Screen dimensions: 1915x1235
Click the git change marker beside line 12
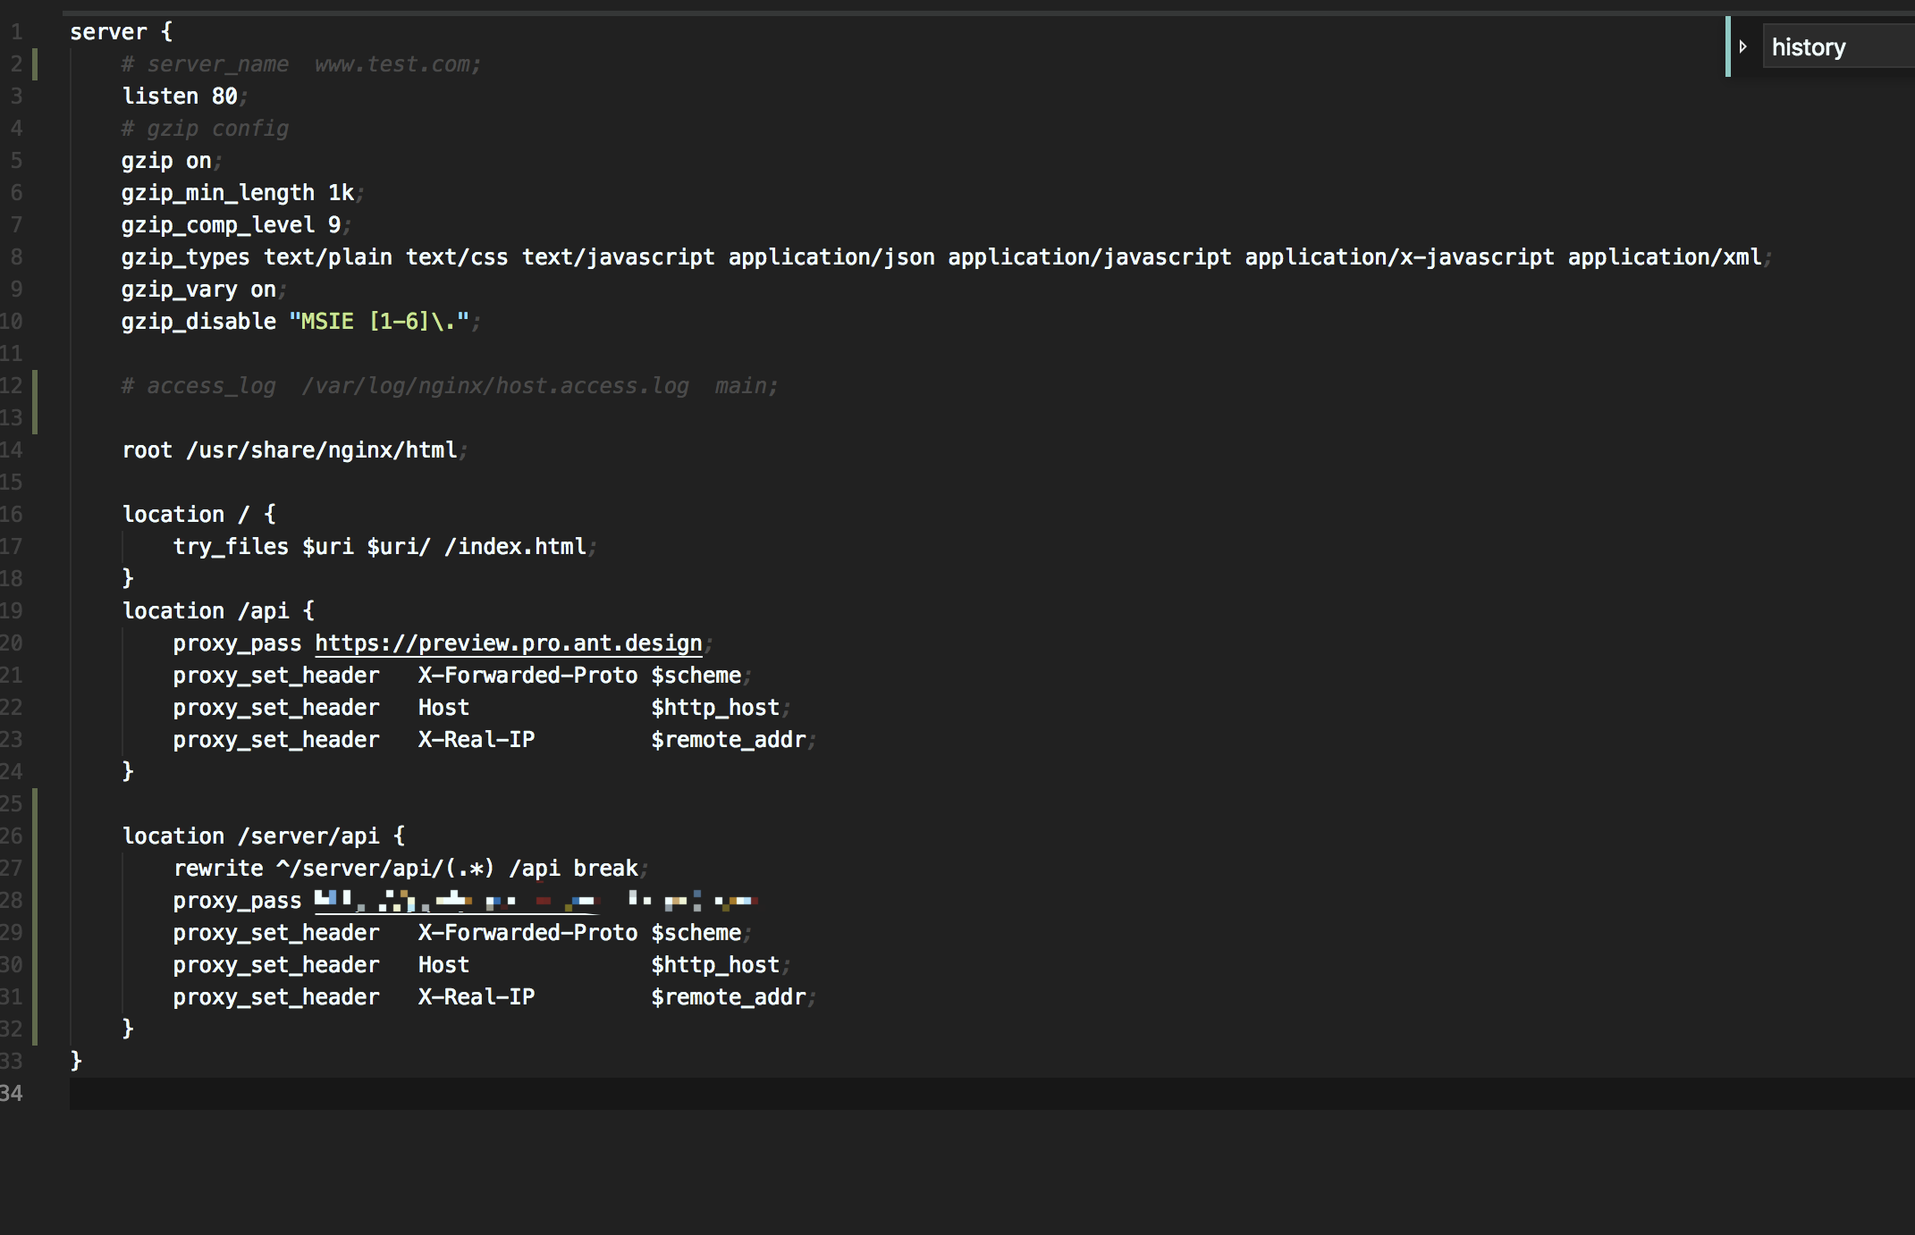point(35,386)
